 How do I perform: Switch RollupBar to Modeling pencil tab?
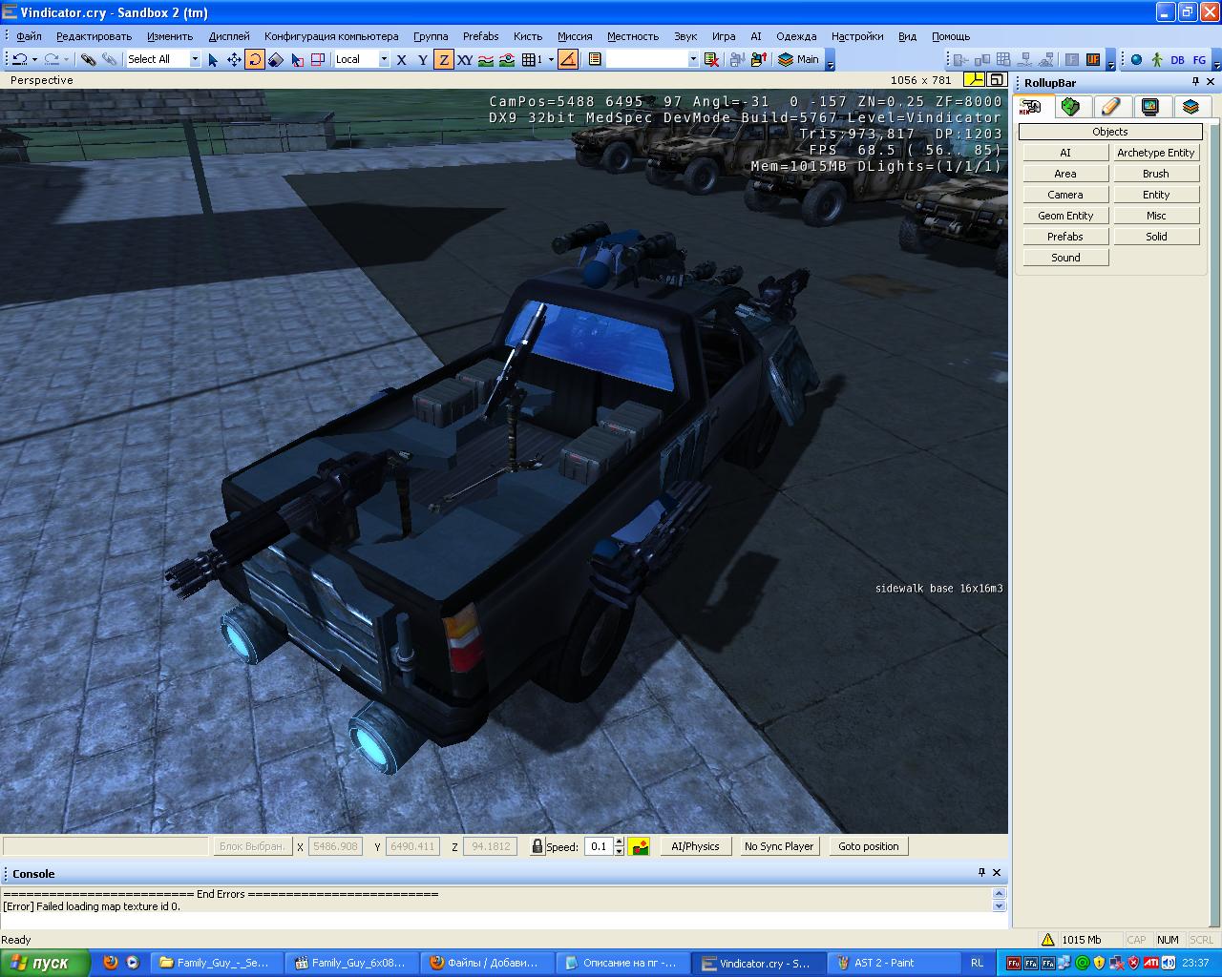pyautogui.click(x=1110, y=106)
